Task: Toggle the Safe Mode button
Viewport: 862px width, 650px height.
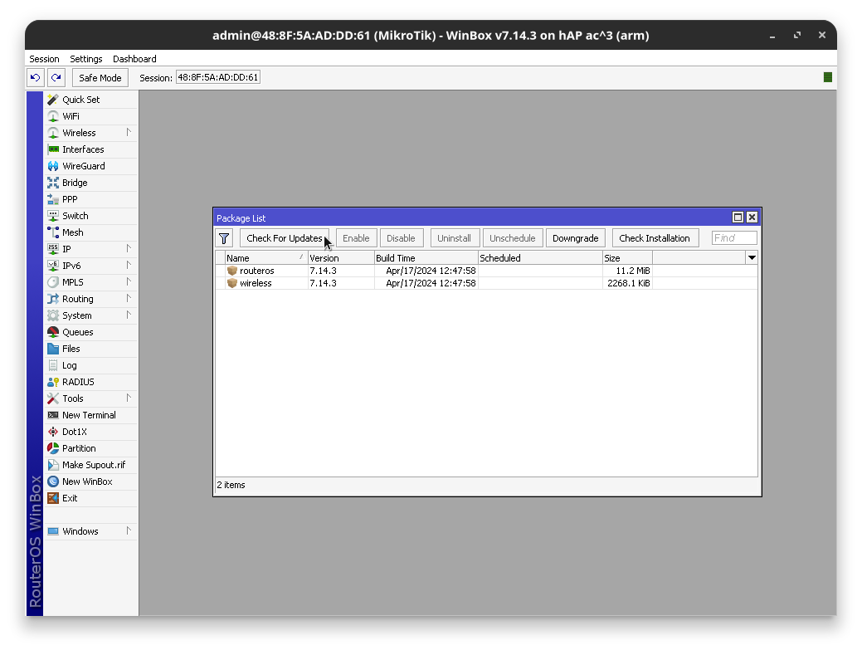Action: click(100, 78)
